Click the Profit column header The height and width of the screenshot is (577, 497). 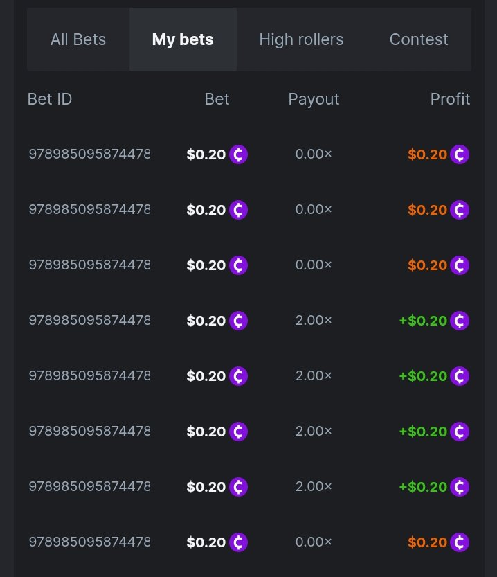[x=450, y=99]
